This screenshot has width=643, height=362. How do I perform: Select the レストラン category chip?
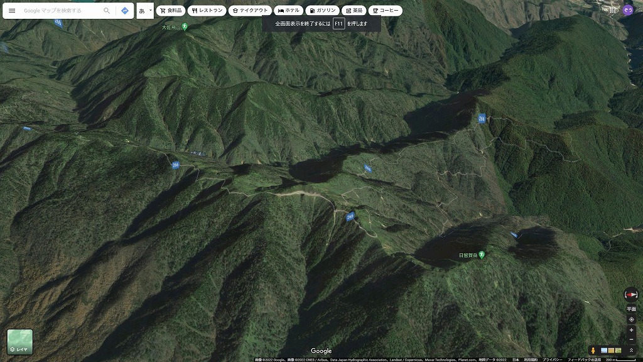point(207,11)
